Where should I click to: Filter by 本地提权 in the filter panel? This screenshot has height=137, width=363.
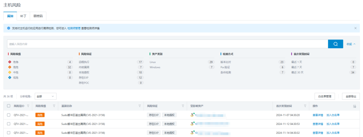84,72
